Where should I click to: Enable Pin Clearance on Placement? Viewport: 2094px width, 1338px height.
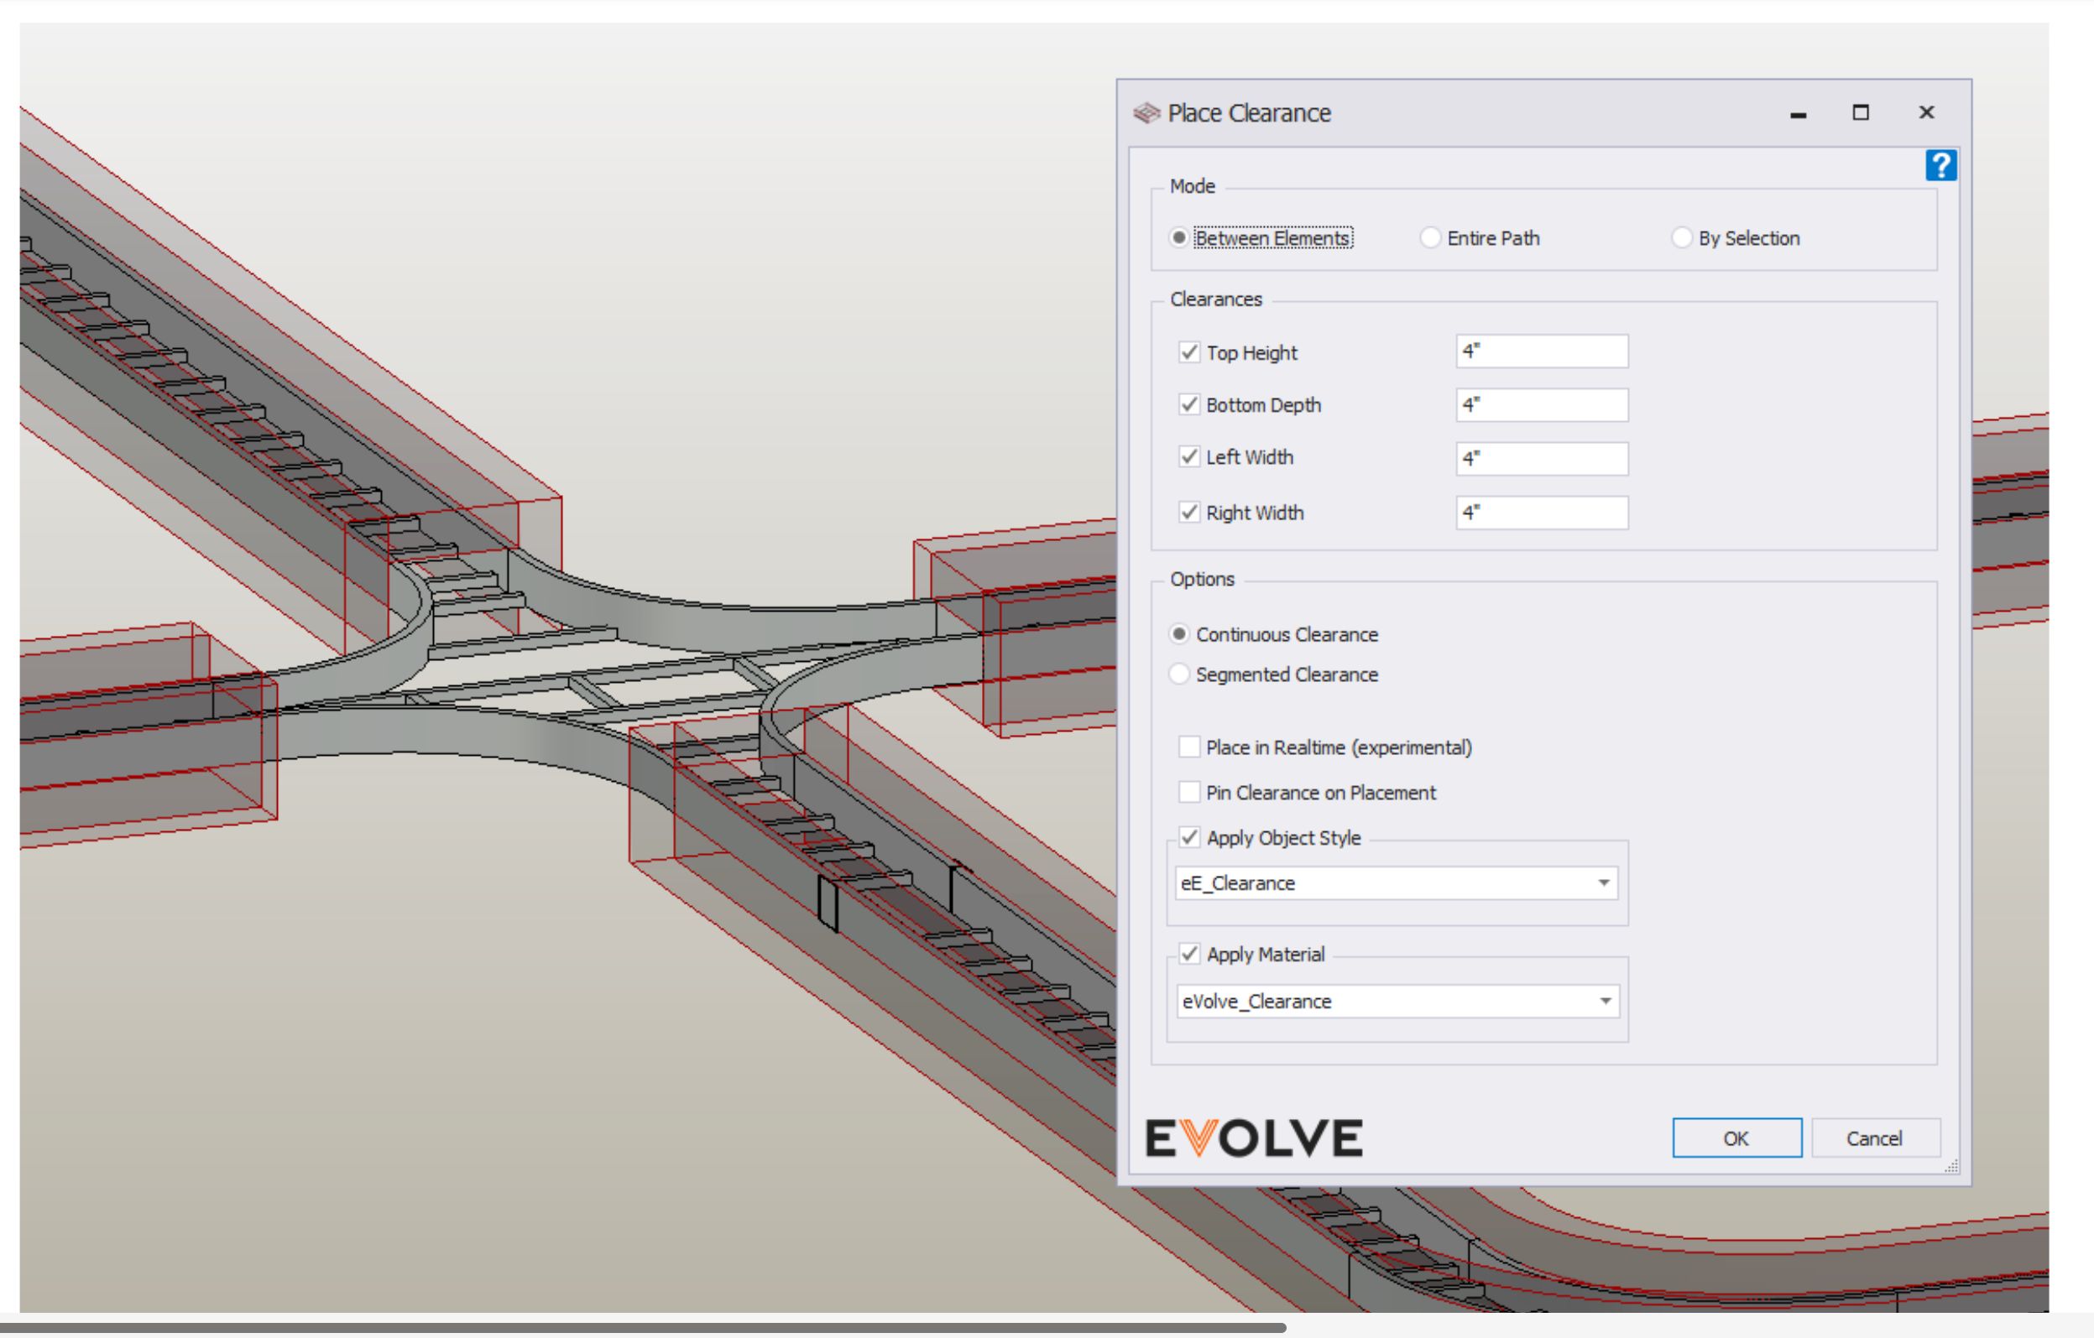[x=1189, y=792]
